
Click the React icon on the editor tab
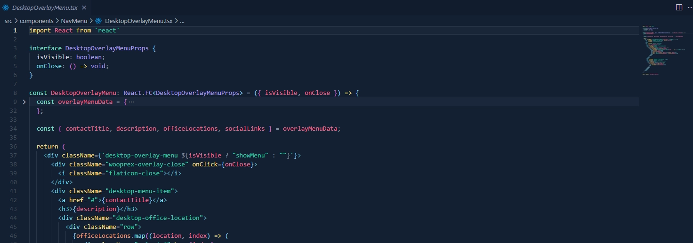[x=6, y=8]
